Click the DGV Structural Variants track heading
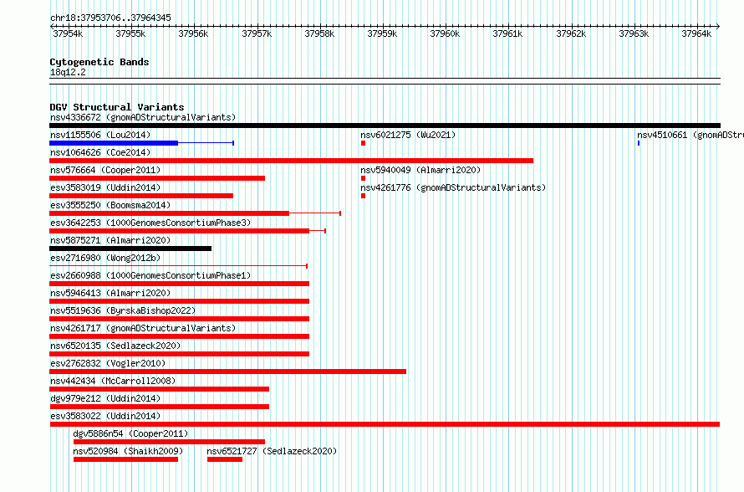Viewport: 744px width, 492px height. [x=117, y=107]
